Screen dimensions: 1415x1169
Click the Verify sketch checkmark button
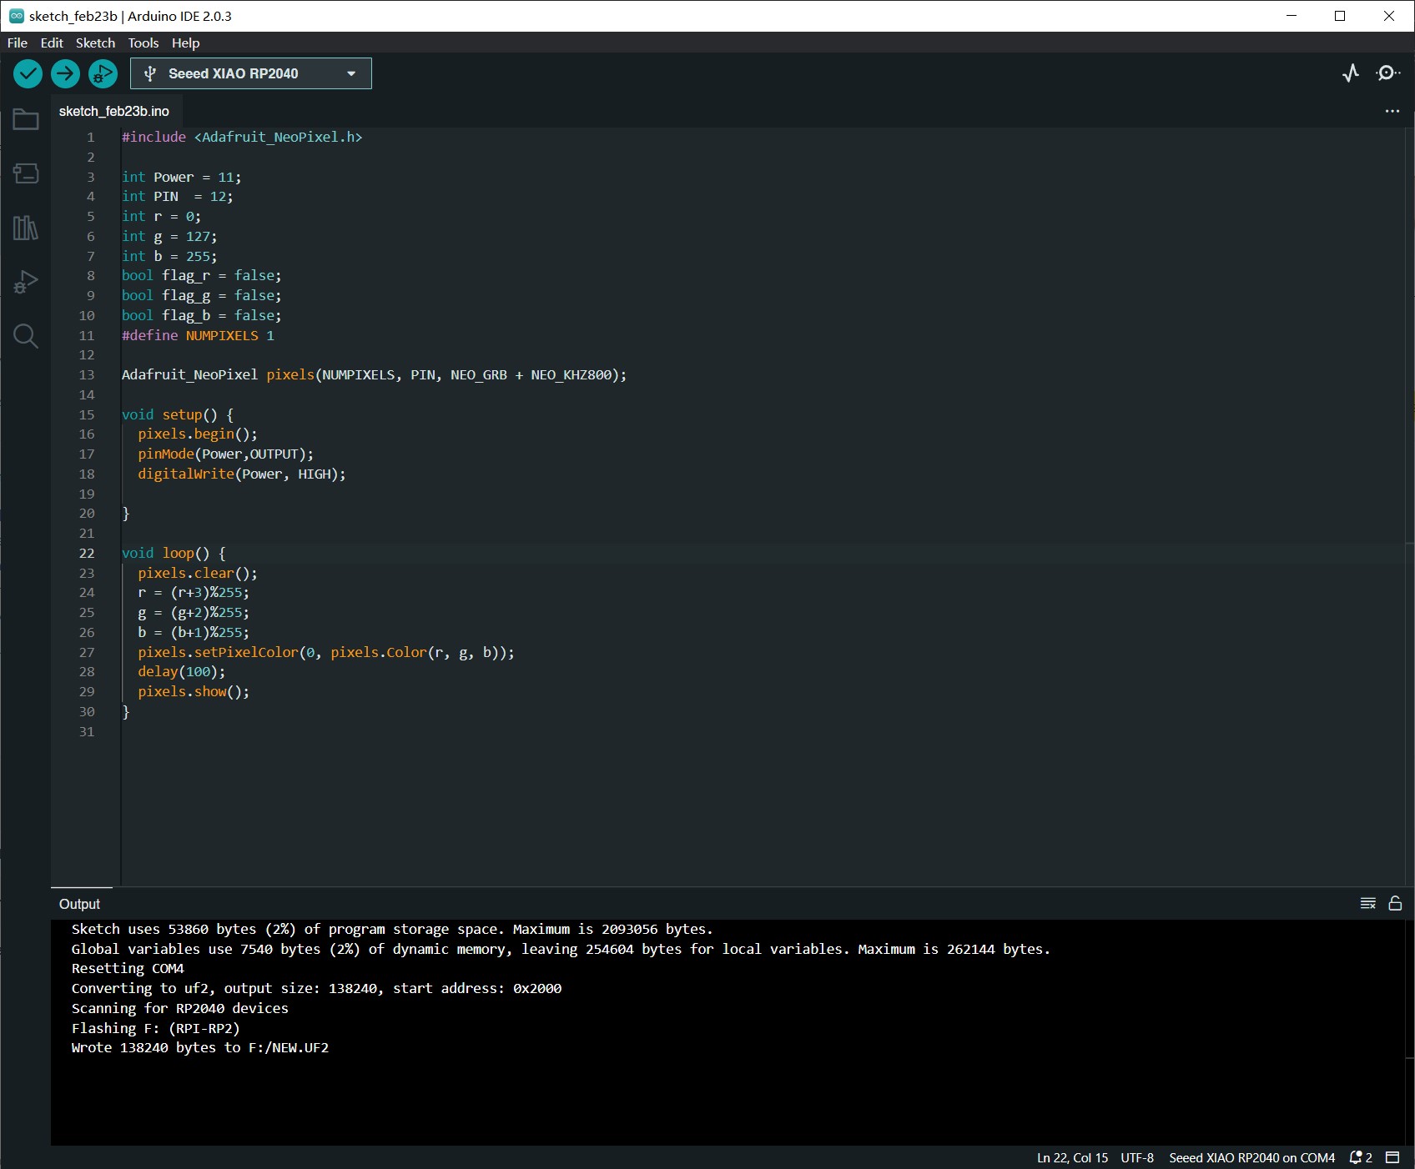[28, 74]
